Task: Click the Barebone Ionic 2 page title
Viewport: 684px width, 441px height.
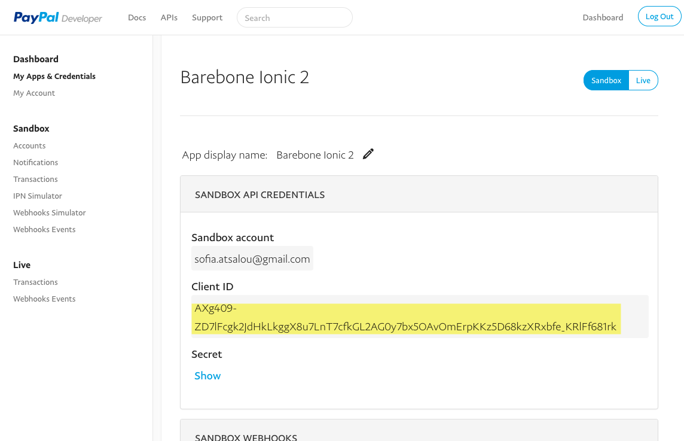Action: 245,77
